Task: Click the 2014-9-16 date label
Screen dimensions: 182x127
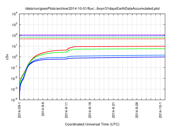Action: coord(90,110)
